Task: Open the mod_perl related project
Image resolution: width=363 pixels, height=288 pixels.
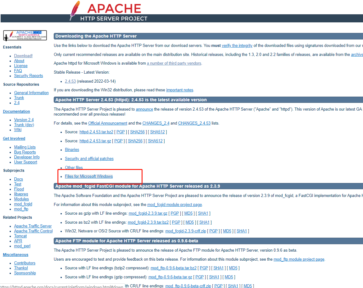Action: (x=22, y=246)
